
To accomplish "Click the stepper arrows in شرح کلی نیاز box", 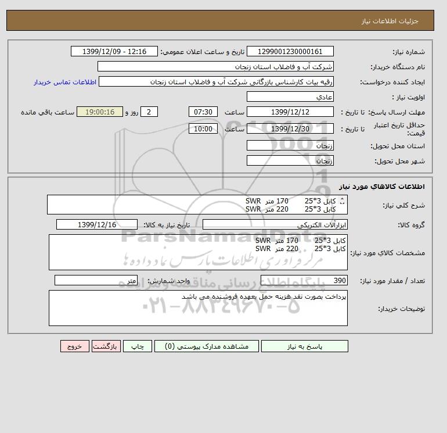I will (342, 201).
